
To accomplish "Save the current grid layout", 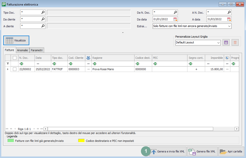I will pyautogui.click(x=226, y=42).
